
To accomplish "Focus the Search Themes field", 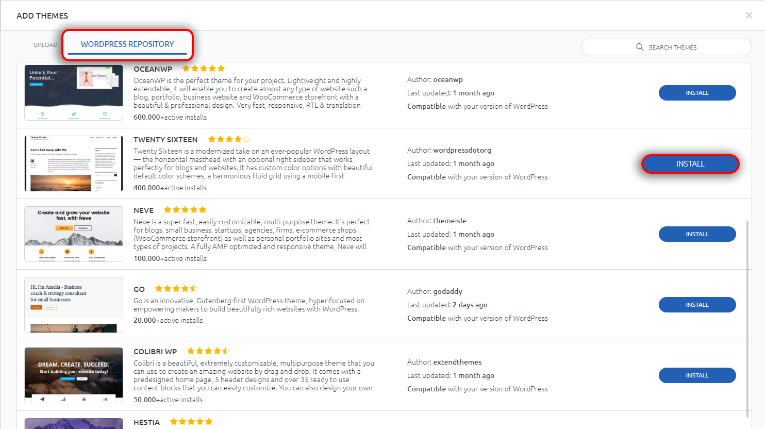I will pyautogui.click(x=667, y=47).
